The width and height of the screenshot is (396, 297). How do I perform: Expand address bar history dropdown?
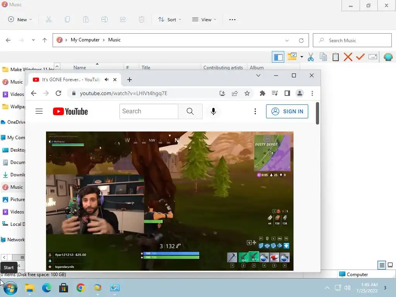[287, 40]
